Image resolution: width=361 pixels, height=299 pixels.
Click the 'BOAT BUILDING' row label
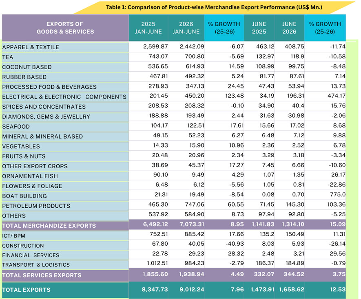click(24, 196)
